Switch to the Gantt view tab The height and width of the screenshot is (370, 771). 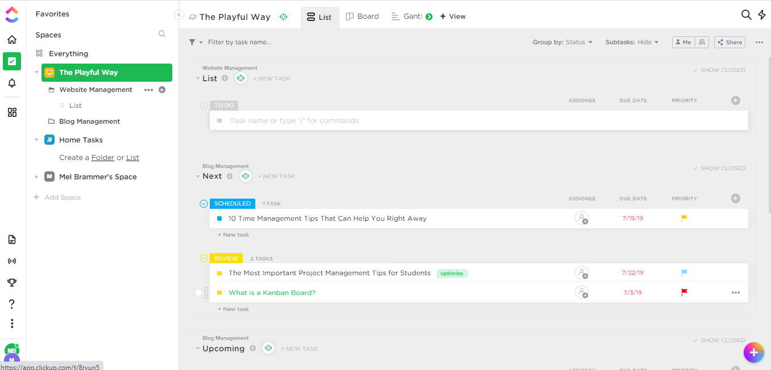click(x=407, y=16)
